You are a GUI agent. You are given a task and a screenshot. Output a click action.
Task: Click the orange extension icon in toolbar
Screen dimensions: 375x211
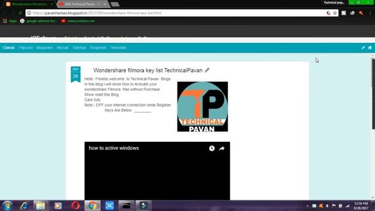tap(361, 13)
